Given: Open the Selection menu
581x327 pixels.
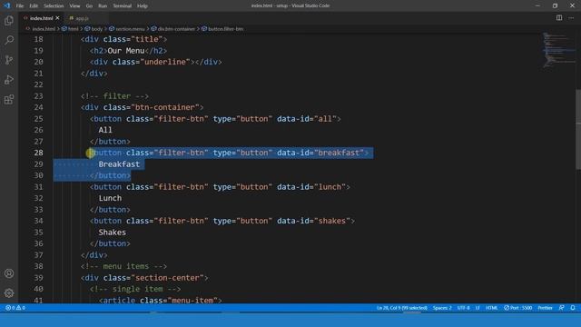Looking at the screenshot, I should (54, 5).
